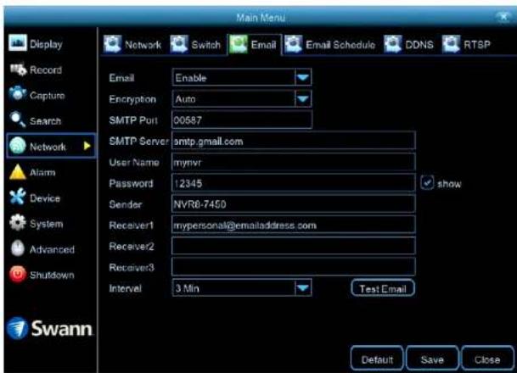Open the Search magnifier icon
The image size is (517, 373).
point(18,120)
